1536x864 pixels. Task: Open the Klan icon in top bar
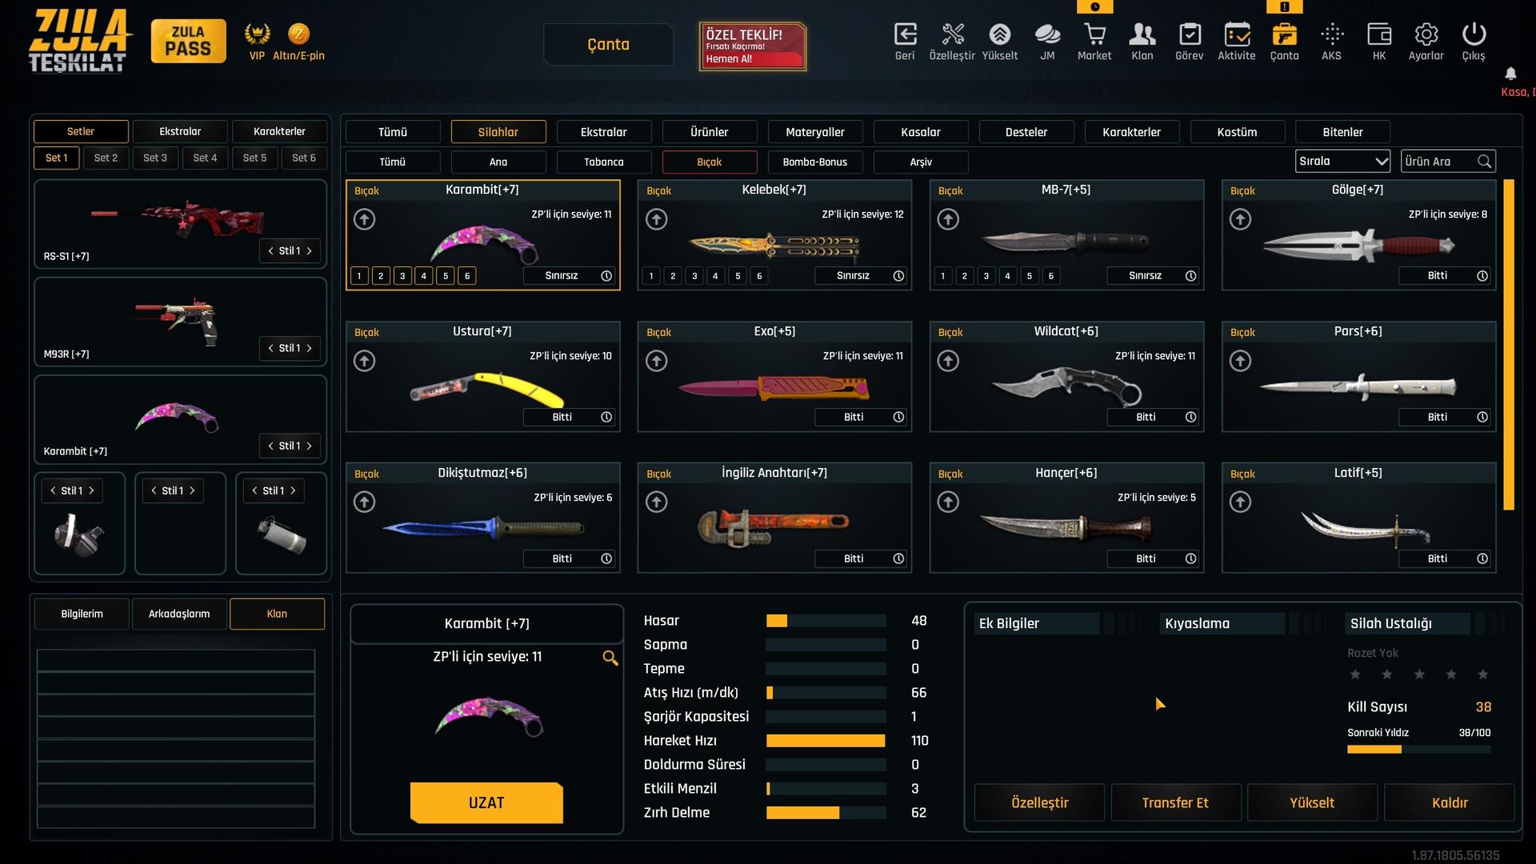tap(1142, 34)
